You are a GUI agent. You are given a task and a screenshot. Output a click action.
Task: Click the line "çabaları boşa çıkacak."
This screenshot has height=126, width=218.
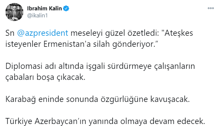(45, 78)
